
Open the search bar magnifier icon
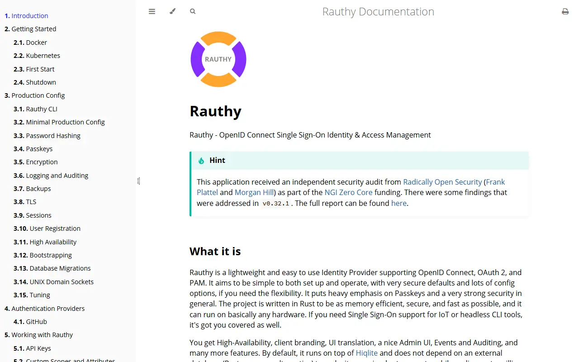(193, 11)
